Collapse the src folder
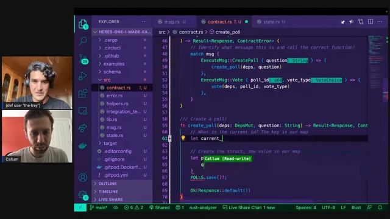The image size is (390, 219). coord(122,80)
